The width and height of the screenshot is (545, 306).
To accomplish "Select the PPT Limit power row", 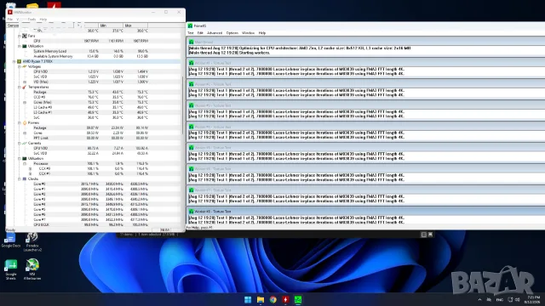I will pos(94,138).
